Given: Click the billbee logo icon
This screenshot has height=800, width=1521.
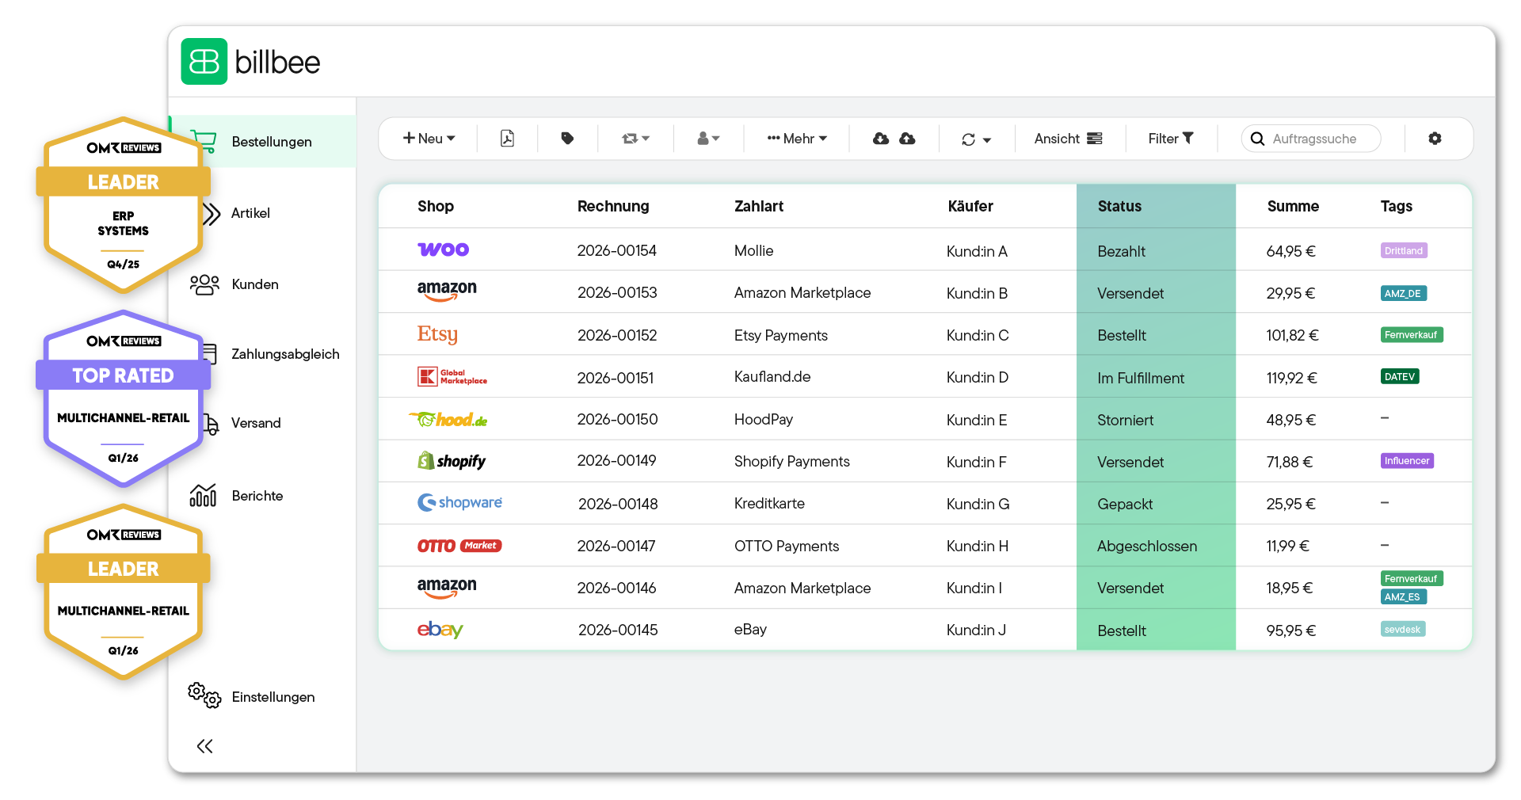Looking at the screenshot, I should click(204, 61).
